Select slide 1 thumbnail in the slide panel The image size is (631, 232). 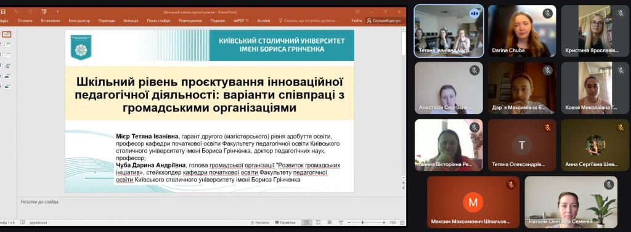pyautogui.click(x=7, y=34)
